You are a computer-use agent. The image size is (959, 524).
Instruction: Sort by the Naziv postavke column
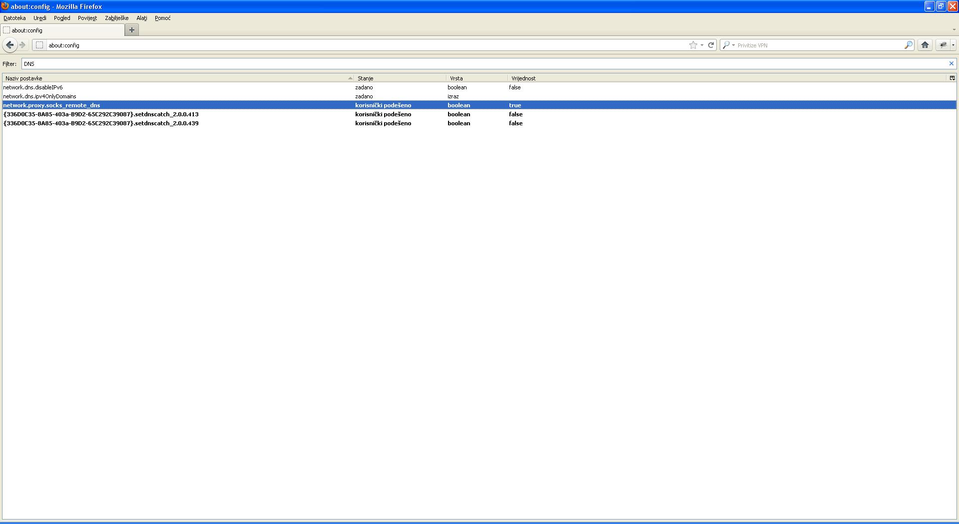pyautogui.click(x=175, y=78)
